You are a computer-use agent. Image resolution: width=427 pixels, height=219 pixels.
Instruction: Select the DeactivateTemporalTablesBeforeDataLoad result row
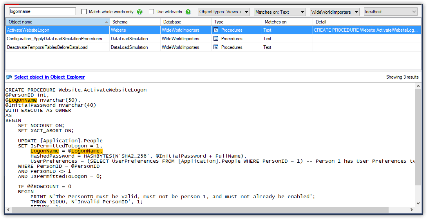tap(47, 47)
